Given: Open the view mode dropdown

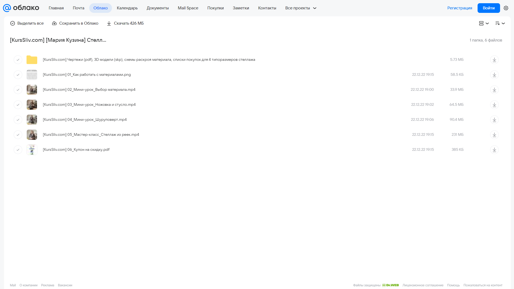Looking at the screenshot, I should point(484,23).
